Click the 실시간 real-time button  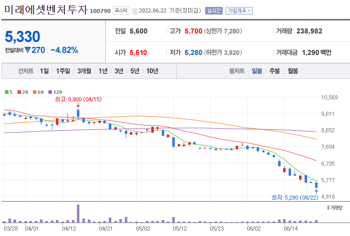tap(214, 10)
